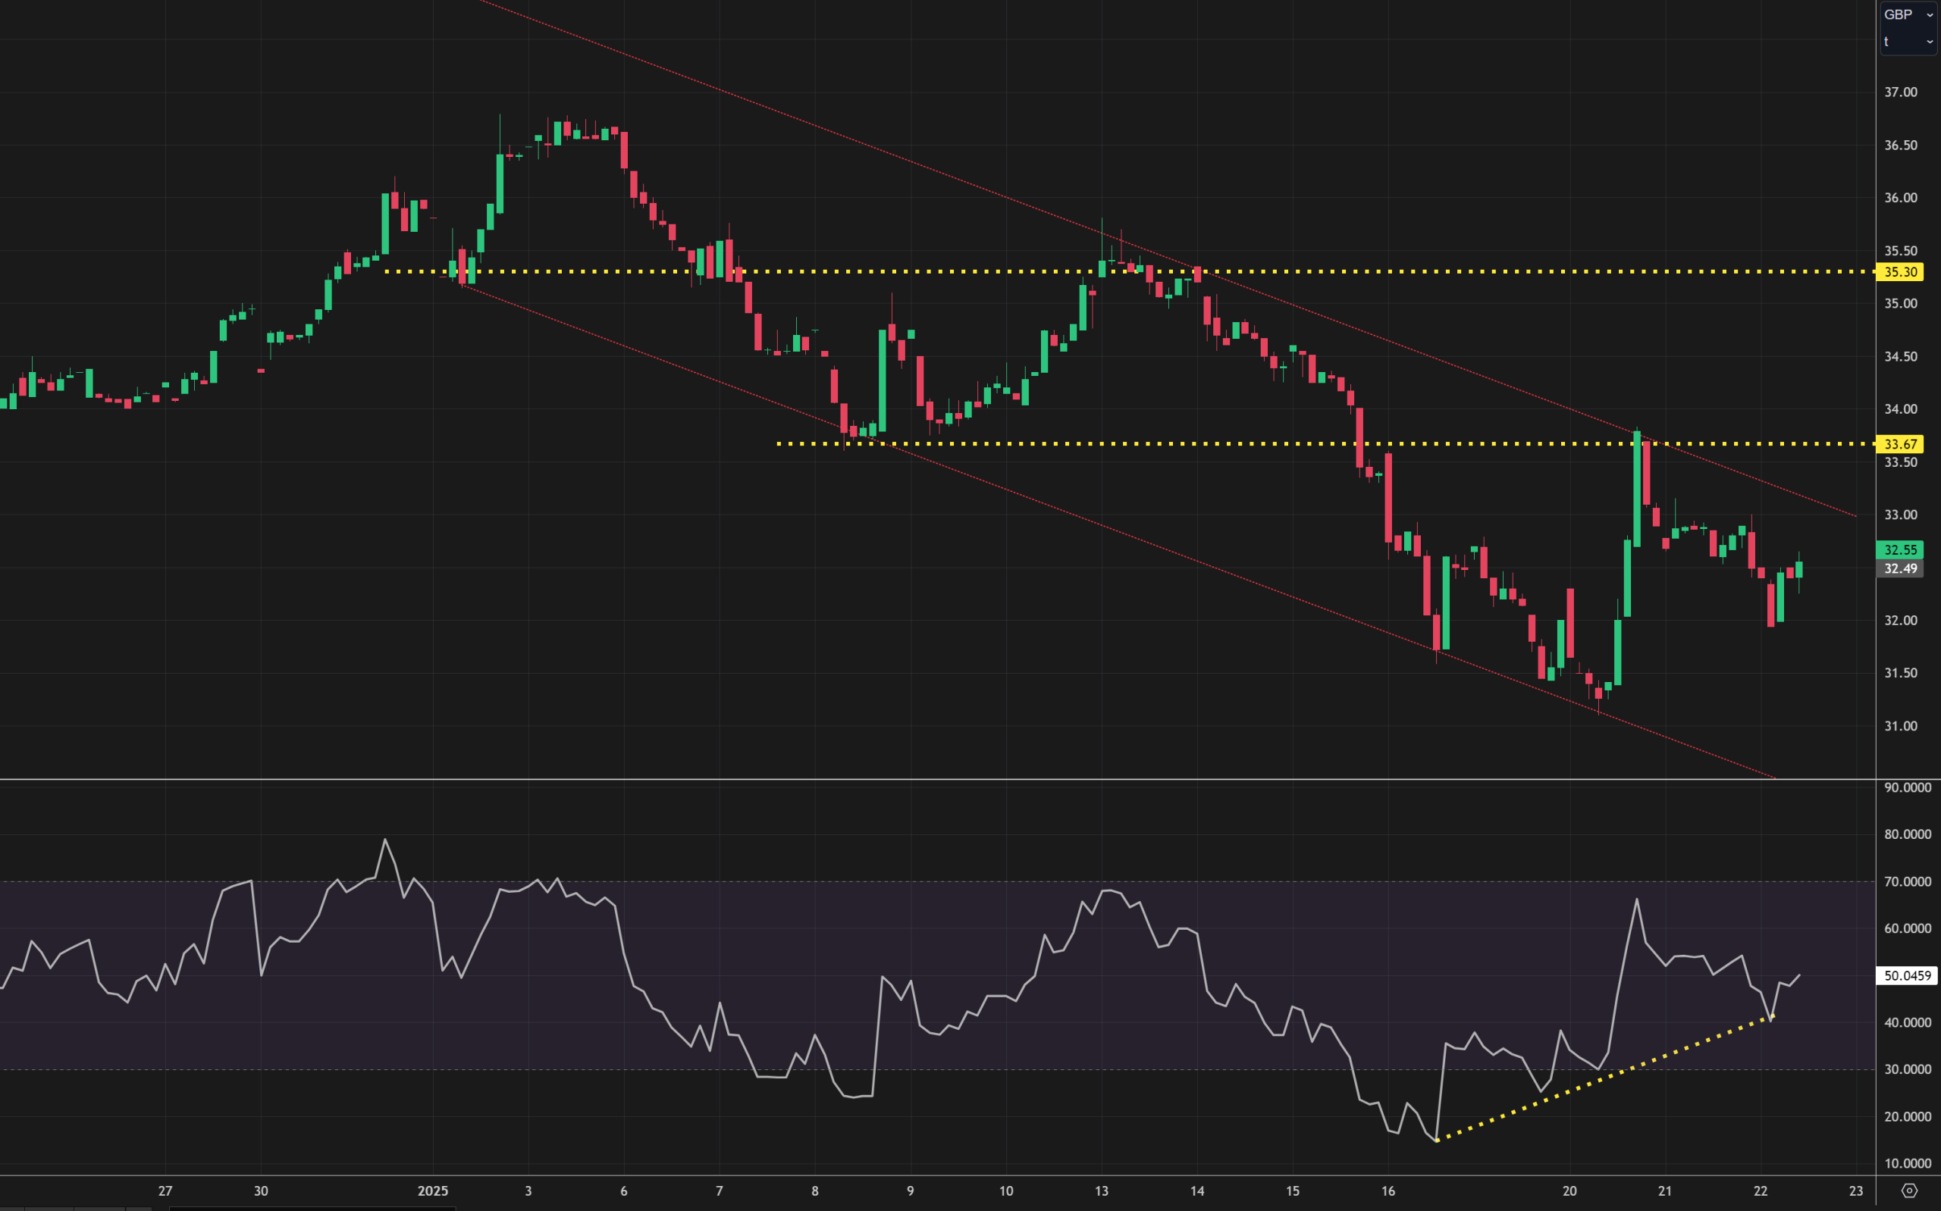The height and width of the screenshot is (1211, 1941).
Task: Expand the 't' unit dropdown
Action: pyautogui.click(x=1908, y=41)
